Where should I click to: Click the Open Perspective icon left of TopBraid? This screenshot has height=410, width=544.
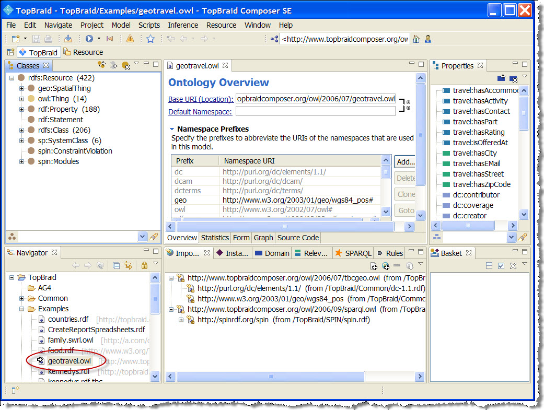[x=10, y=52]
